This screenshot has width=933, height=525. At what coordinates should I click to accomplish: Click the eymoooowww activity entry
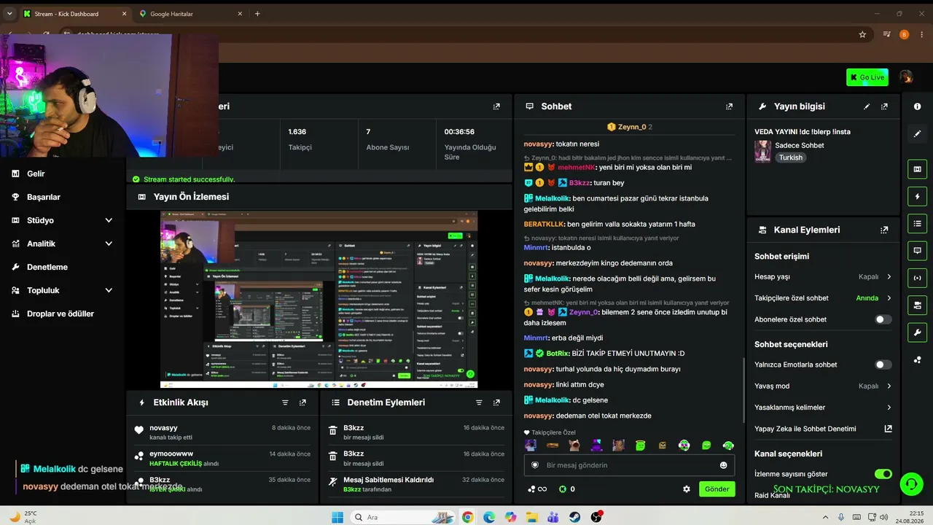(223, 458)
